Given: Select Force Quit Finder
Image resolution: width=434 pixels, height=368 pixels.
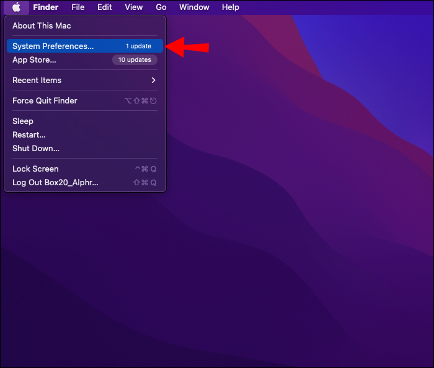Looking at the screenshot, I should (x=85, y=100).
